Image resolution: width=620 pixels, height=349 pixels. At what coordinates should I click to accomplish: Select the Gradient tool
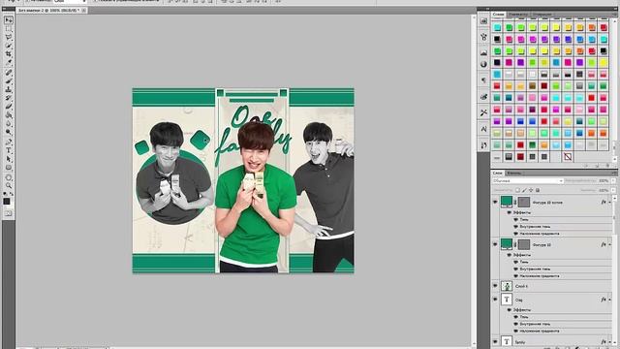pos(9,114)
